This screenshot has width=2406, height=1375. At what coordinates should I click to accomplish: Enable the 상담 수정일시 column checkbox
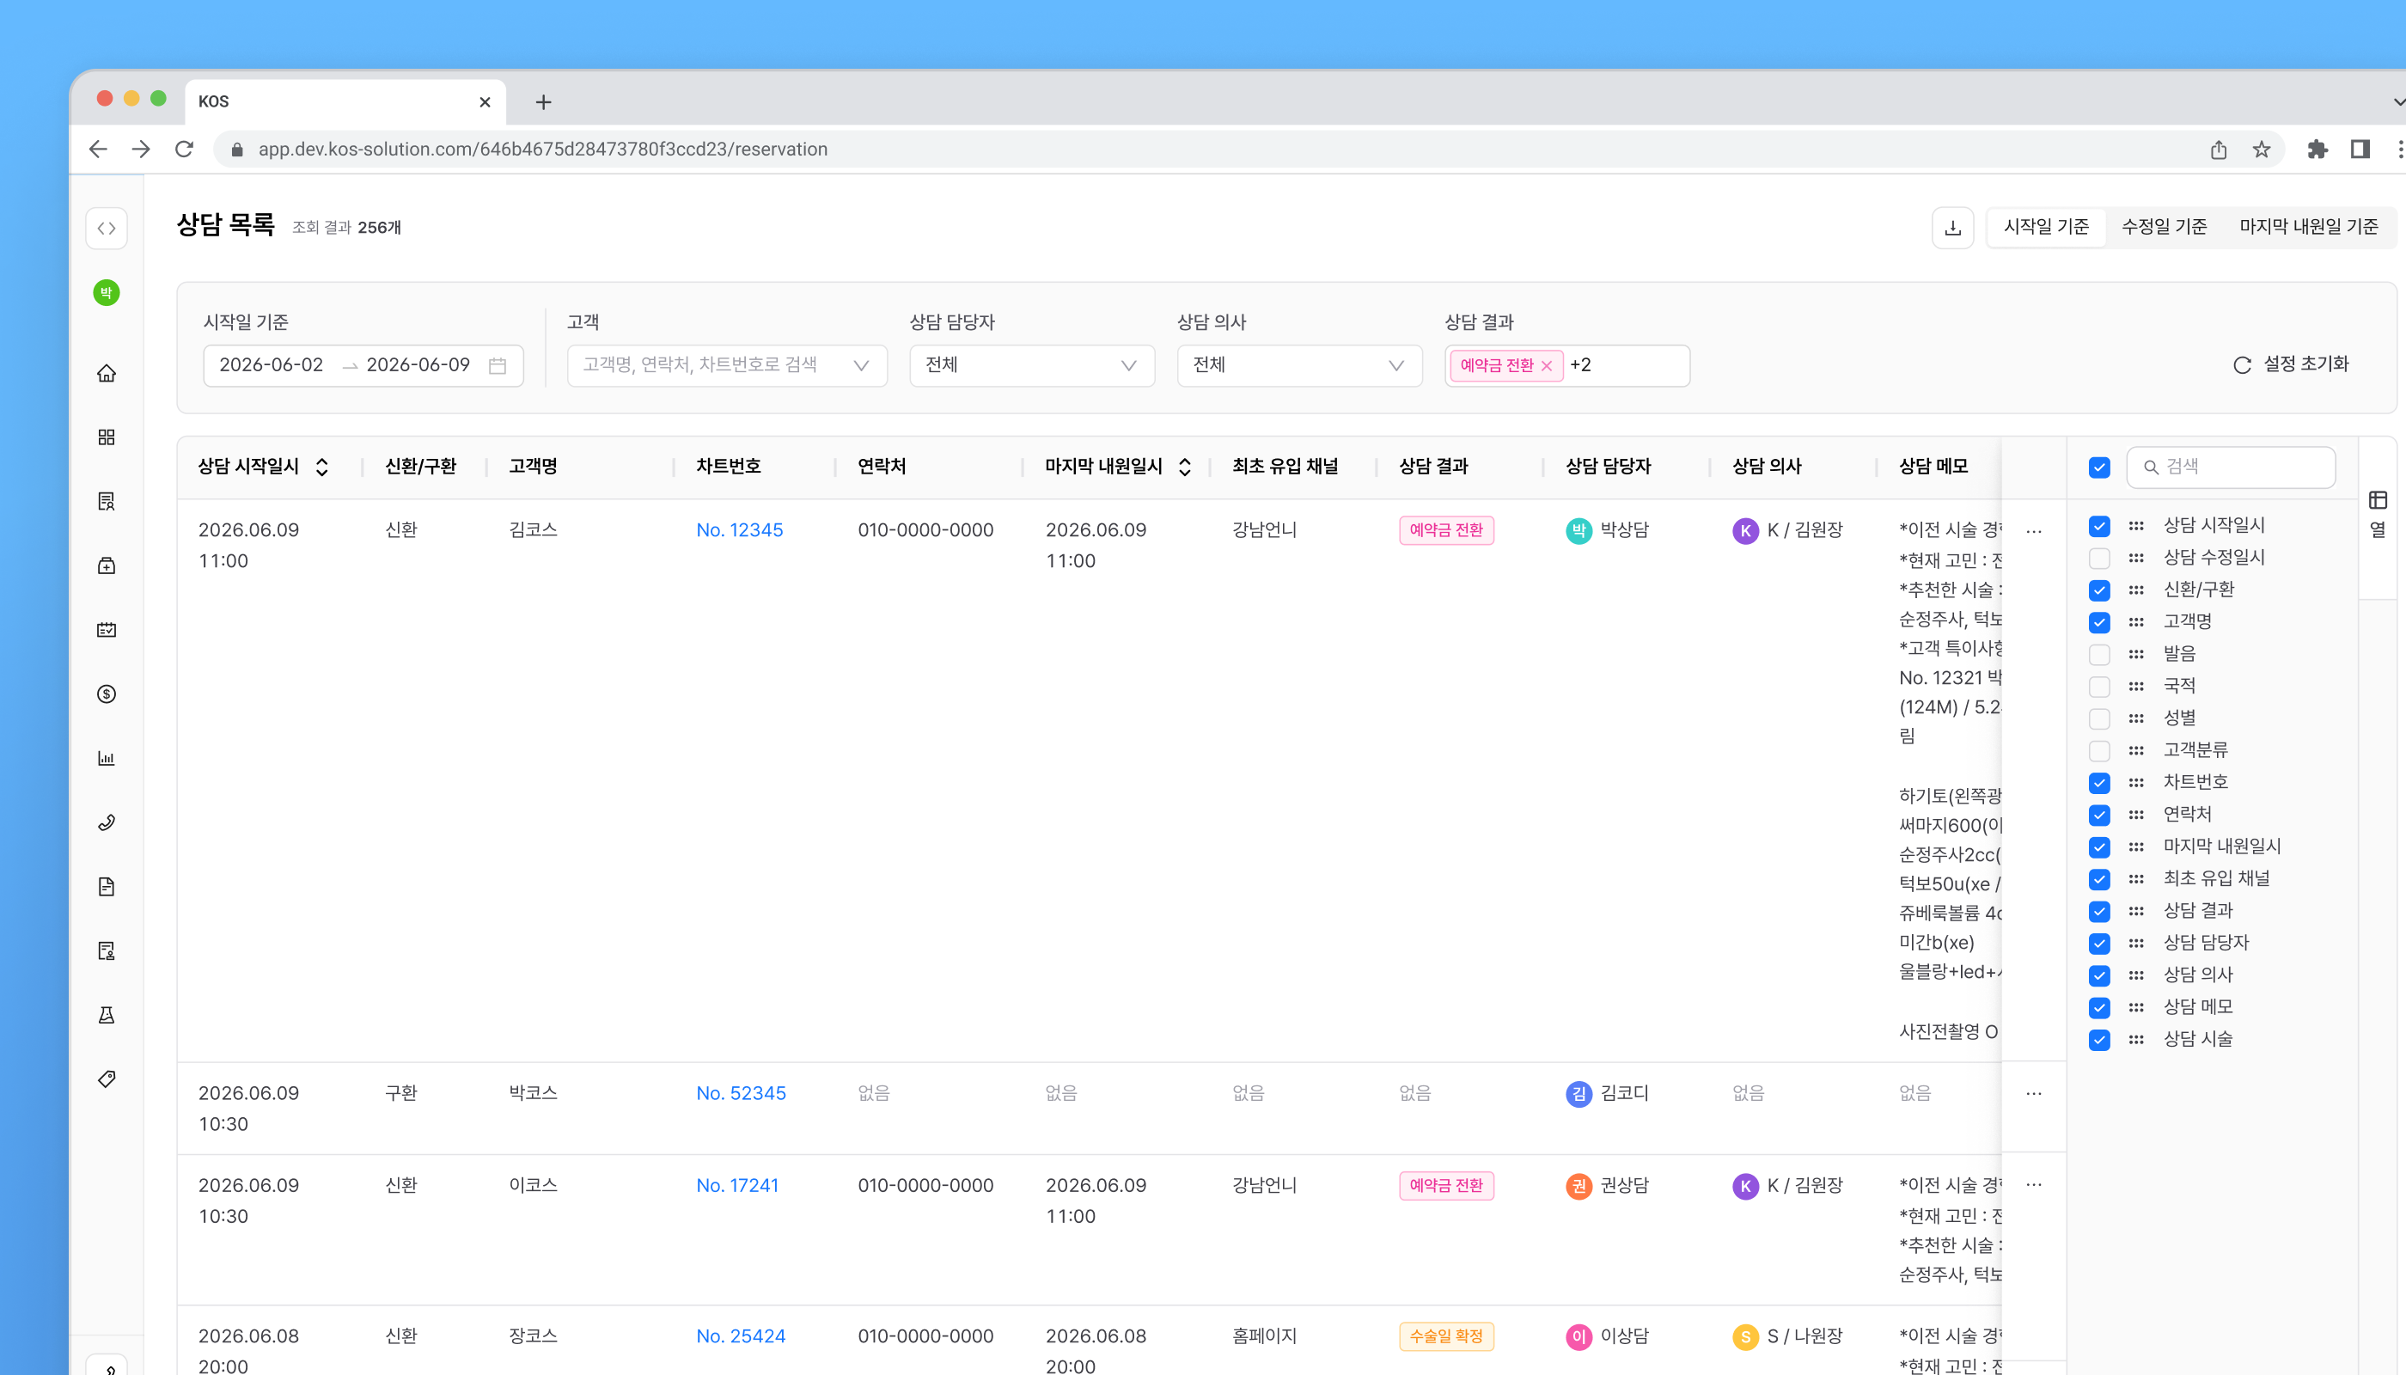(2099, 558)
